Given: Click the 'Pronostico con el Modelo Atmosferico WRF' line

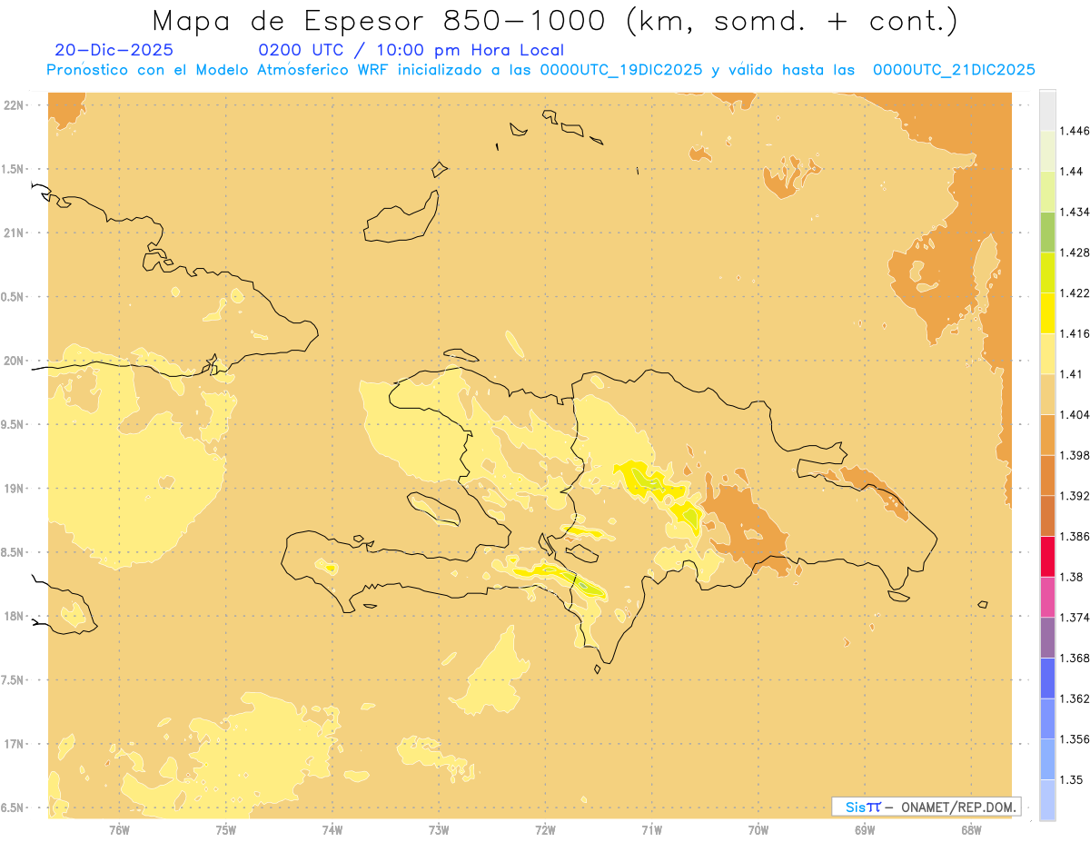Looking at the screenshot, I should (x=540, y=70).
